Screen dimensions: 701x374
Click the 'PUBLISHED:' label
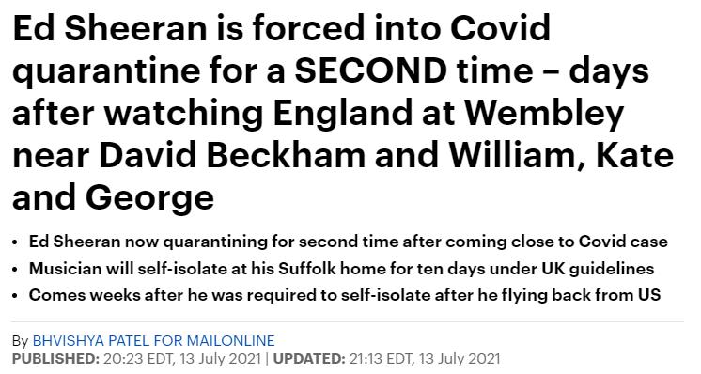[55, 359]
